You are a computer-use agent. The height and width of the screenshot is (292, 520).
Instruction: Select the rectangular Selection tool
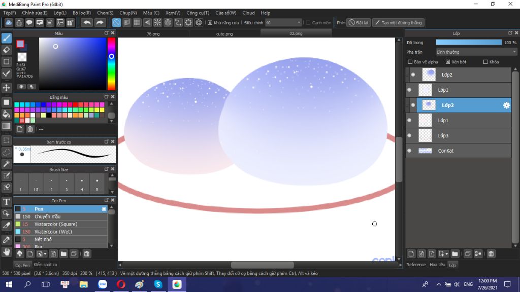(7, 140)
